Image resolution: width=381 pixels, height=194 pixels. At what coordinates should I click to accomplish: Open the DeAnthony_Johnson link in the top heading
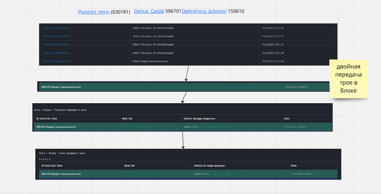[x=204, y=11]
